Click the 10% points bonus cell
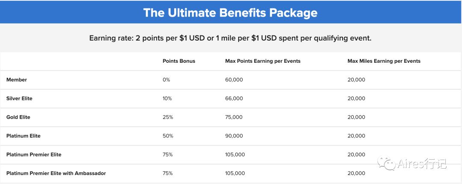Image resolution: width=462 pixels, height=184 pixels. click(x=167, y=99)
